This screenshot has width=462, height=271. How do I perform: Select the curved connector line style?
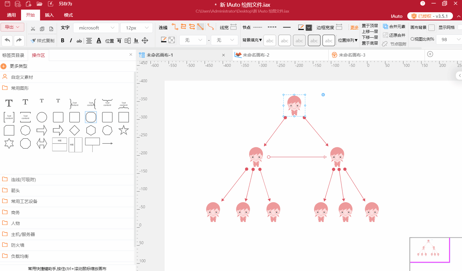click(211, 27)
